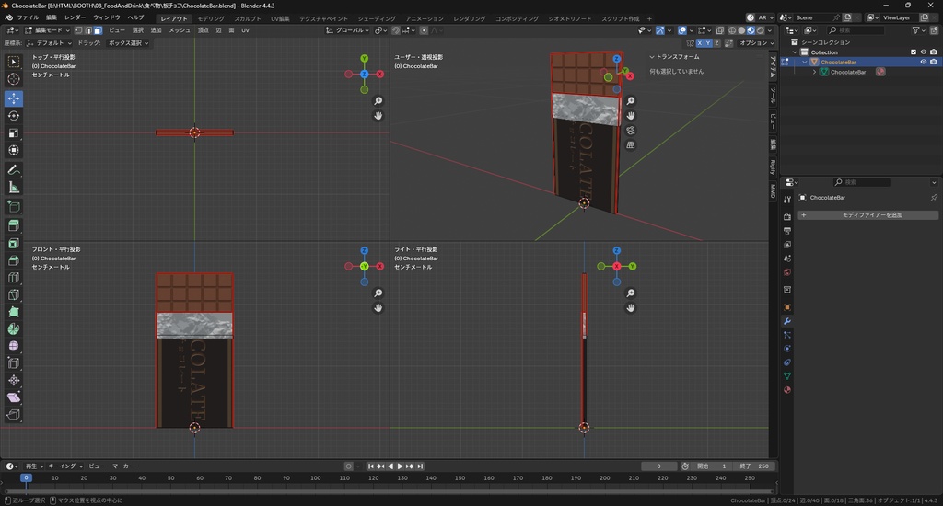Image resolution: width=943 pixels, height=506 pixels.
Task: Open the Material properties tab
Action: pos(787,389)
